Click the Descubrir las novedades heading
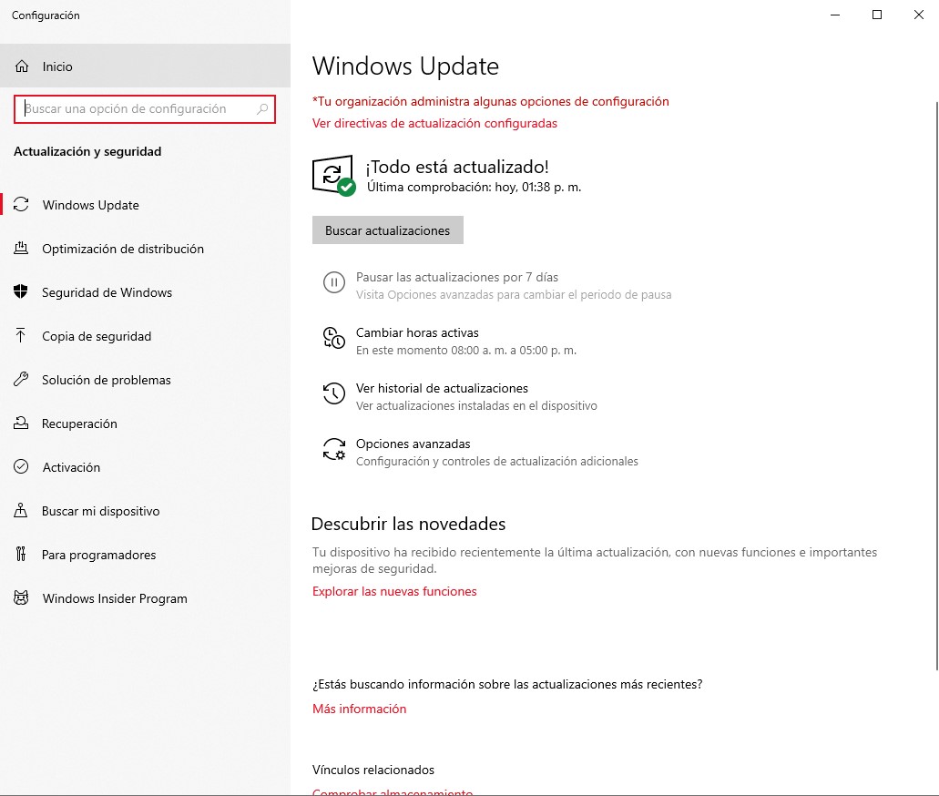Viewport: 939px width, 796px height. [408, 524]
